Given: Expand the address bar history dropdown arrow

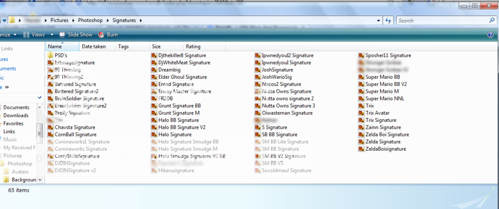Looking at the screenshot, I should point(378,20).
